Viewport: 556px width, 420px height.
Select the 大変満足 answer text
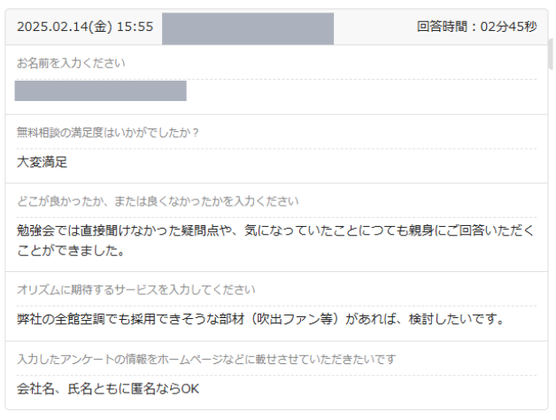[42, 162]
